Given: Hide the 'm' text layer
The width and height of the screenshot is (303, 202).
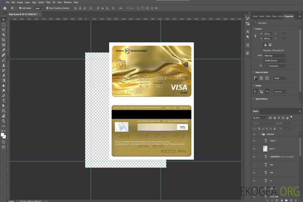Looking at the screenshot, I should [x=254, y=181].
